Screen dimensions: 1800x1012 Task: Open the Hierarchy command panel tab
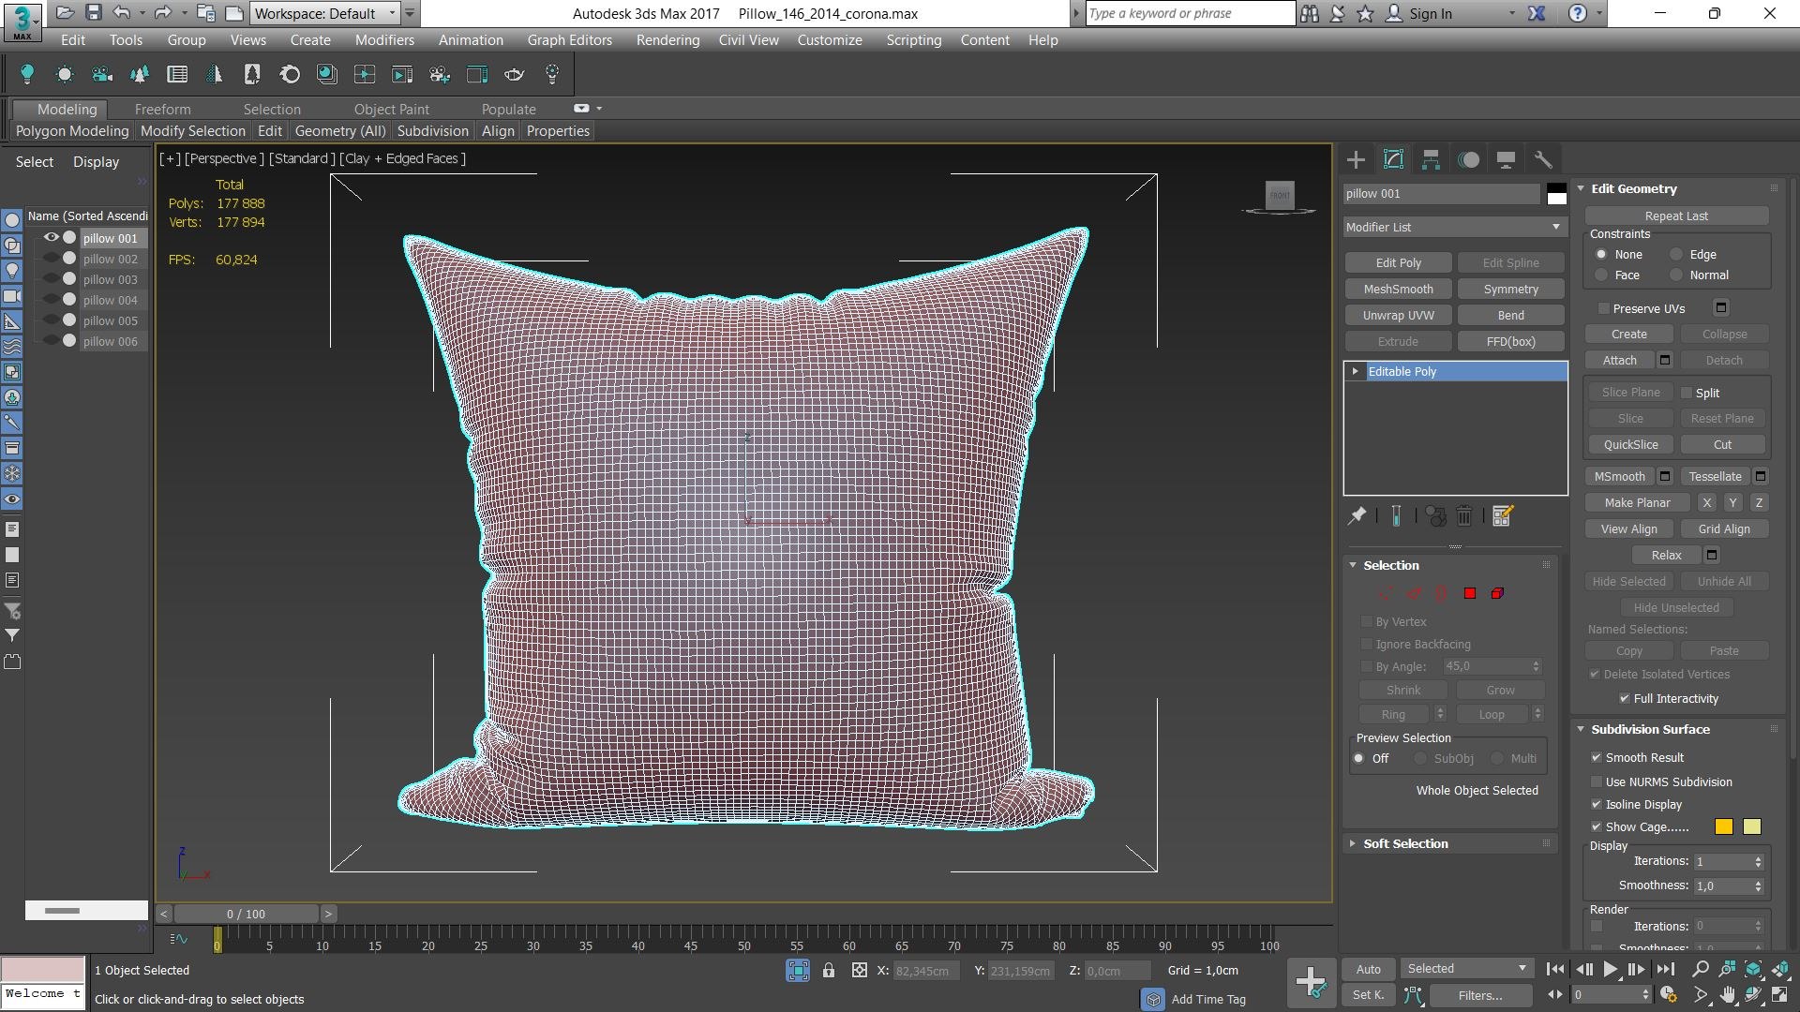[1431, 159]
